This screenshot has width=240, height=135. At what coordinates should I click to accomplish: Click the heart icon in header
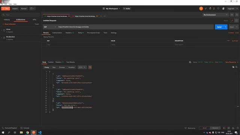(x=218, y=9)
